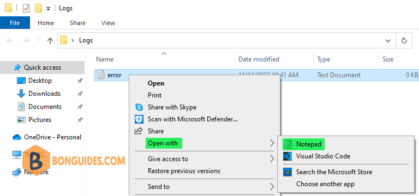This screenshot has height=196, width=419.
Task: Click the Microsoft Defender shield icon
Action: (139, 119)
